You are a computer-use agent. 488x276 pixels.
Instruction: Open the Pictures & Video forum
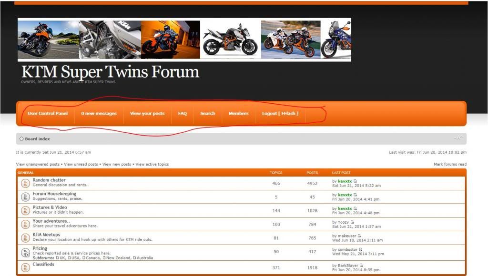[x=50, y=207]
